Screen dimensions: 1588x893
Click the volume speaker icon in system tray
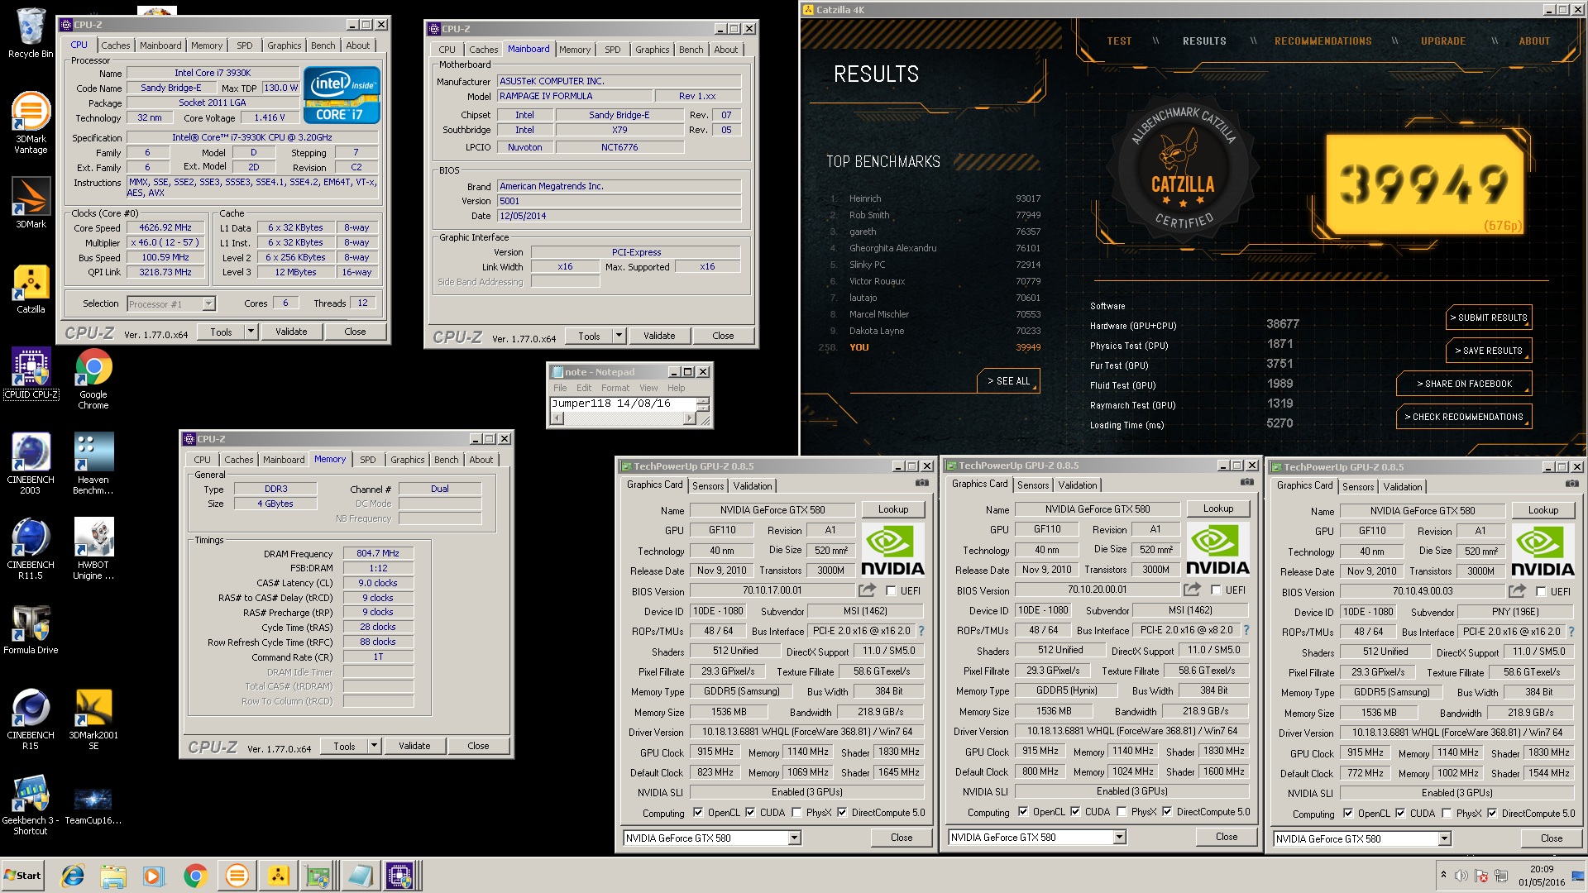click(x=1461, y=876)
